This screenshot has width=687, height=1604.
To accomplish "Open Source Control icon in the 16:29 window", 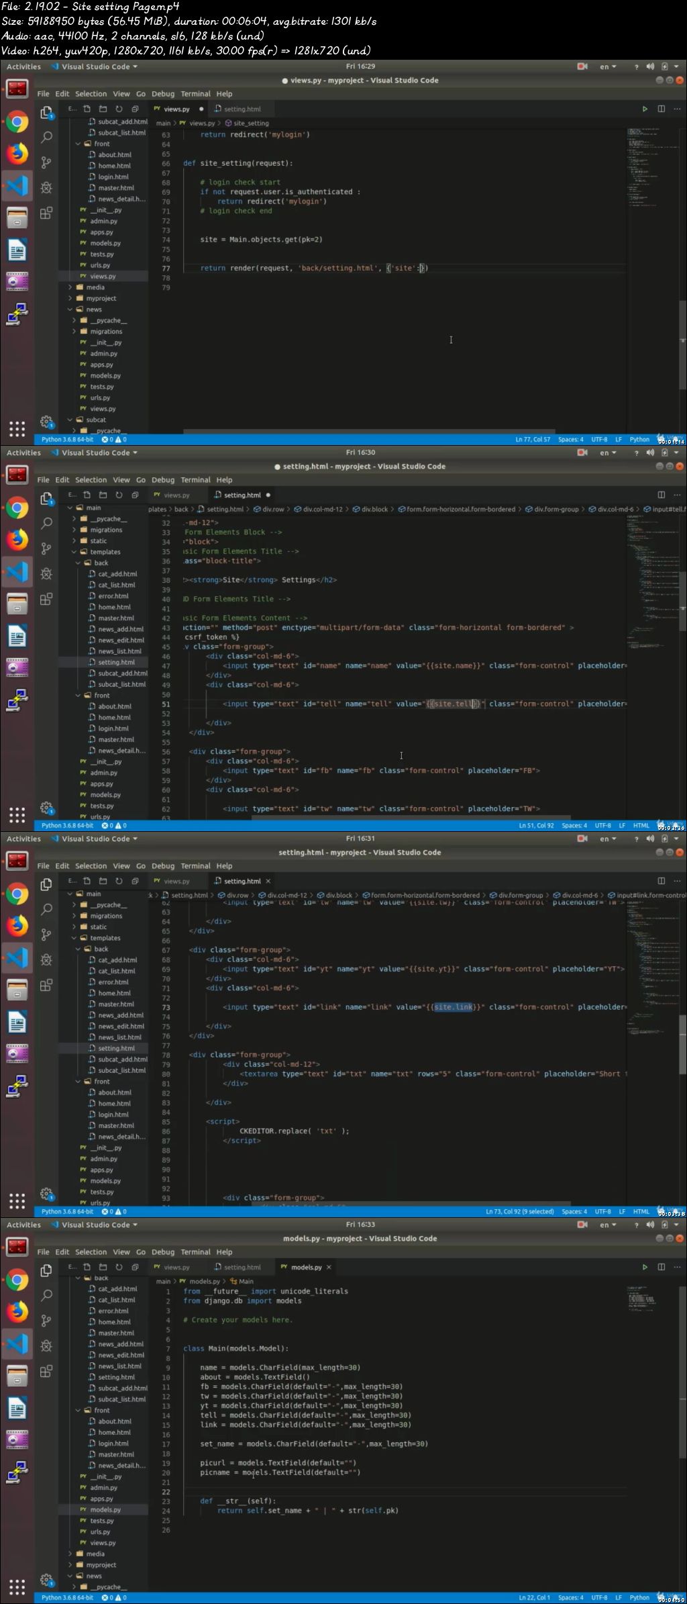I will click(46, 162).
